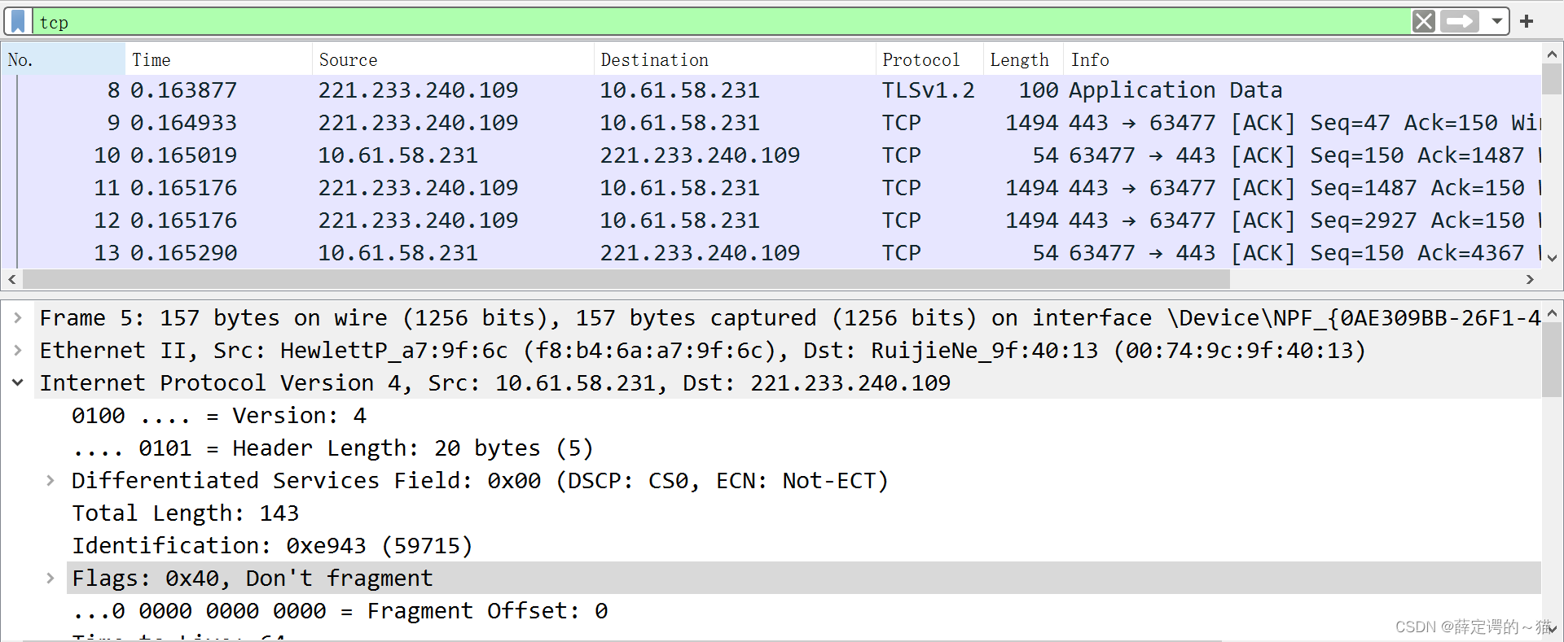The image size is (1564, 642).
Task: Select packet 8 TLSv1.2 Application Data row
Action: point(771,90)
